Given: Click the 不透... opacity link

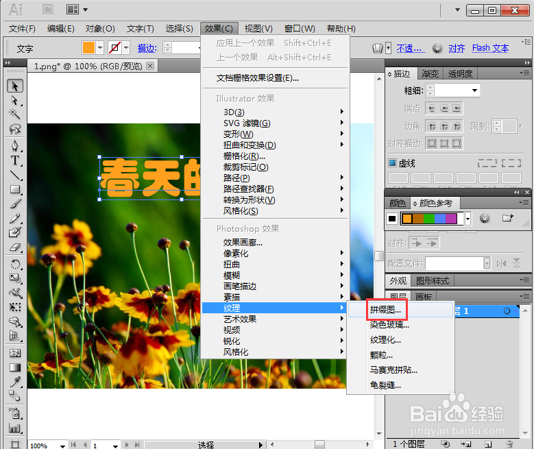Looking at the screenshot, I should point(411,49).
